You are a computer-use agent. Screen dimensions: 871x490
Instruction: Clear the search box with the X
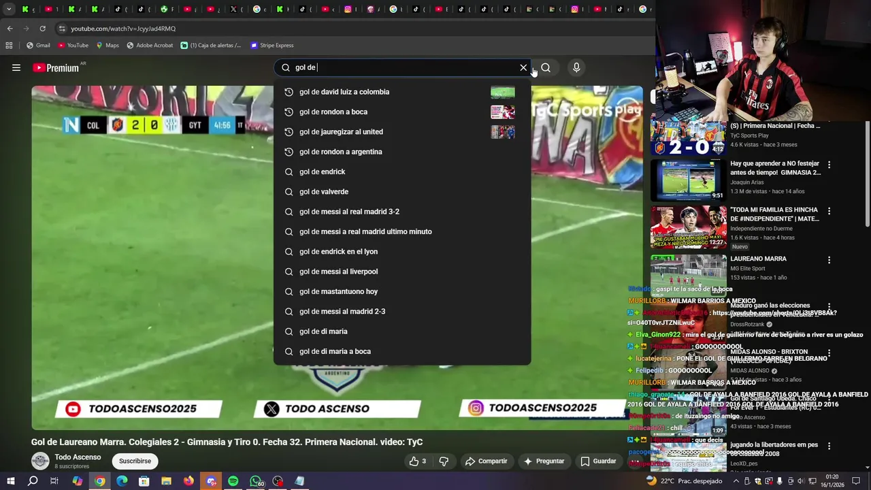tap(523, 67)
